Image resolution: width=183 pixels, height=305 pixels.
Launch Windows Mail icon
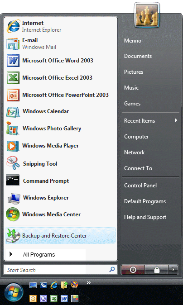(x=13, y=44)
